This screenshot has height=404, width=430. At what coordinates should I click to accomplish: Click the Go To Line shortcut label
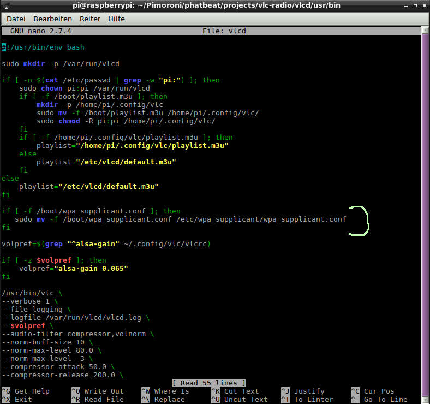point(385,399)
